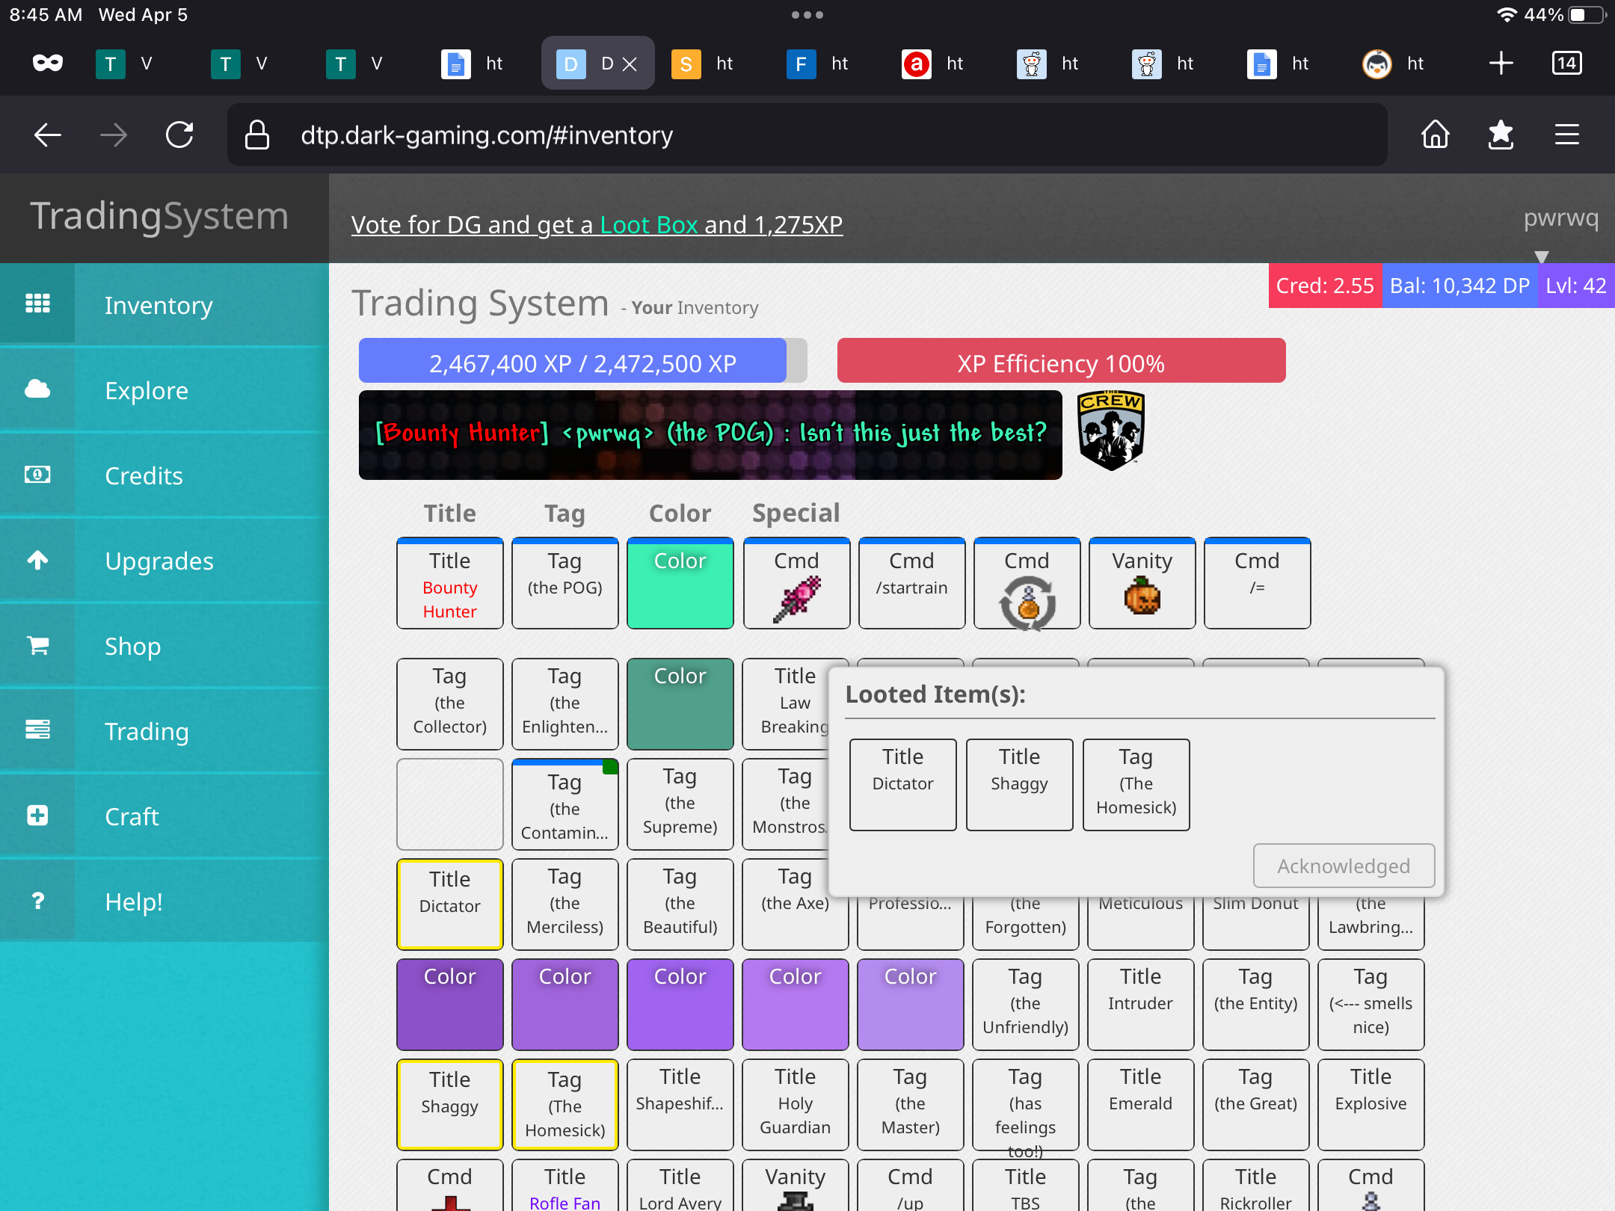
Task: Click the Explore cloud icon
Action: pos(37,389)
